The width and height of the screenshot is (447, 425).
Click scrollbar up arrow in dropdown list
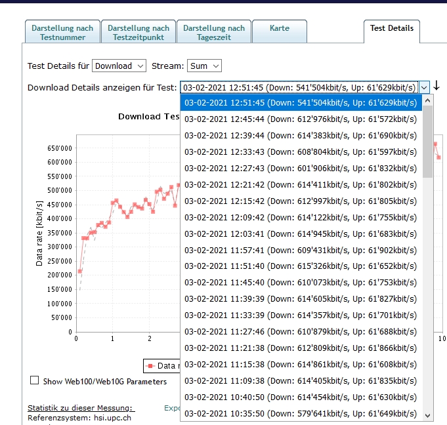click(428, 101)
